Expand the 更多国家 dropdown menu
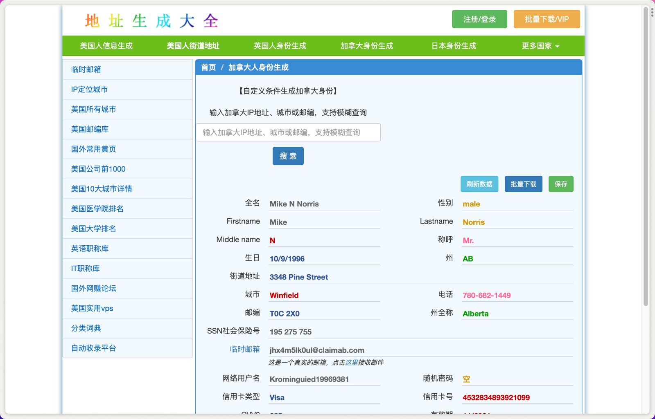655x419 pixels. click(x=540, y=46)
